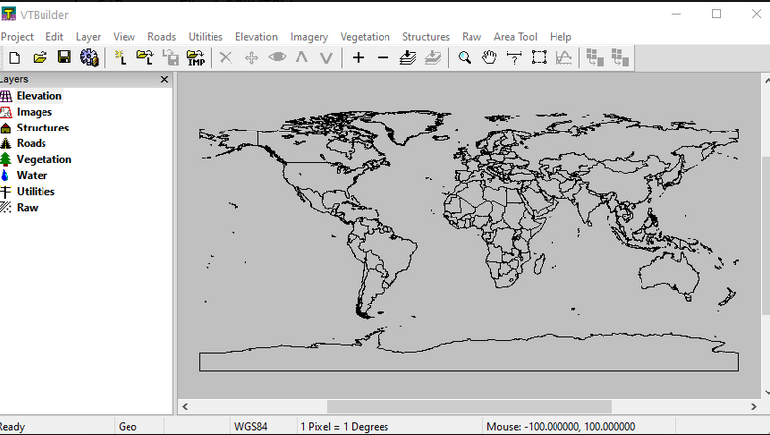Select the Elevation layer category

coord(39,96)
